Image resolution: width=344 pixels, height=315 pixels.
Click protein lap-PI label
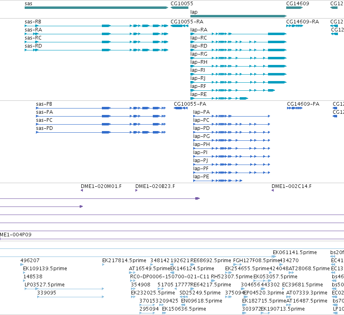200,152
